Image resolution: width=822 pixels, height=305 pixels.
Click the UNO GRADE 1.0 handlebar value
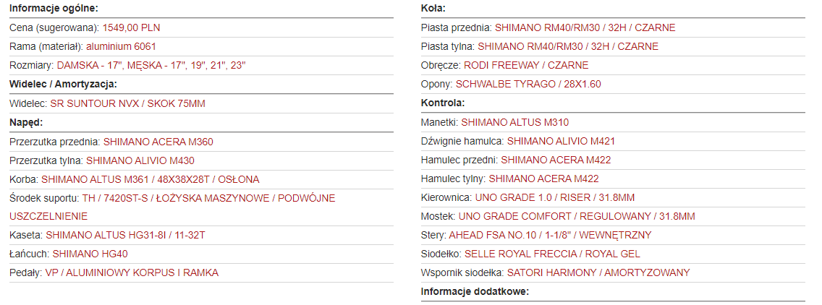point(555,197)
